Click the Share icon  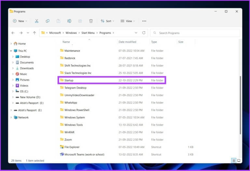click(80, 21)
